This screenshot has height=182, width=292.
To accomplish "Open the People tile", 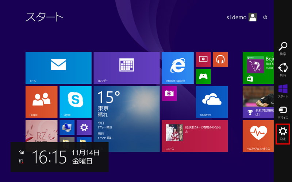I will 42,102.
